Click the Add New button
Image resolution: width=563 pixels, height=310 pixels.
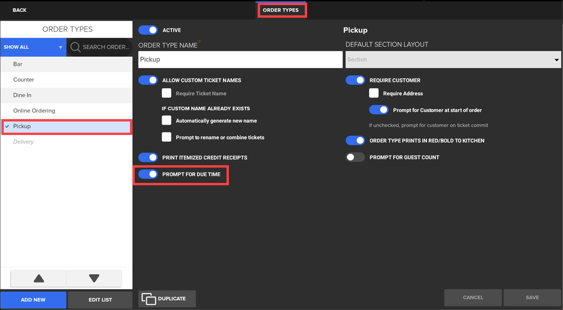click(33, 300)
